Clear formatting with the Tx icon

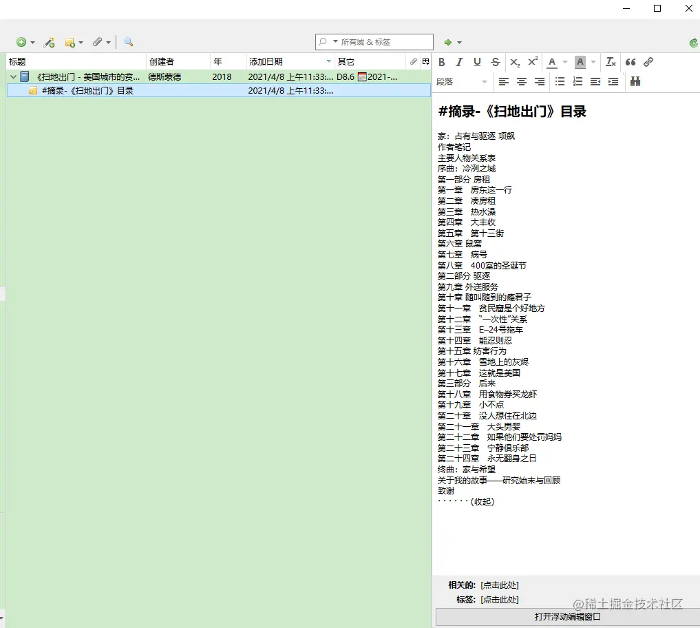coord(611,62)
